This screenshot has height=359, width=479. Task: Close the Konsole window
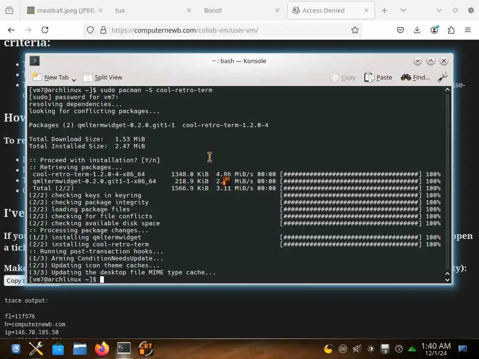click(443, 61)
